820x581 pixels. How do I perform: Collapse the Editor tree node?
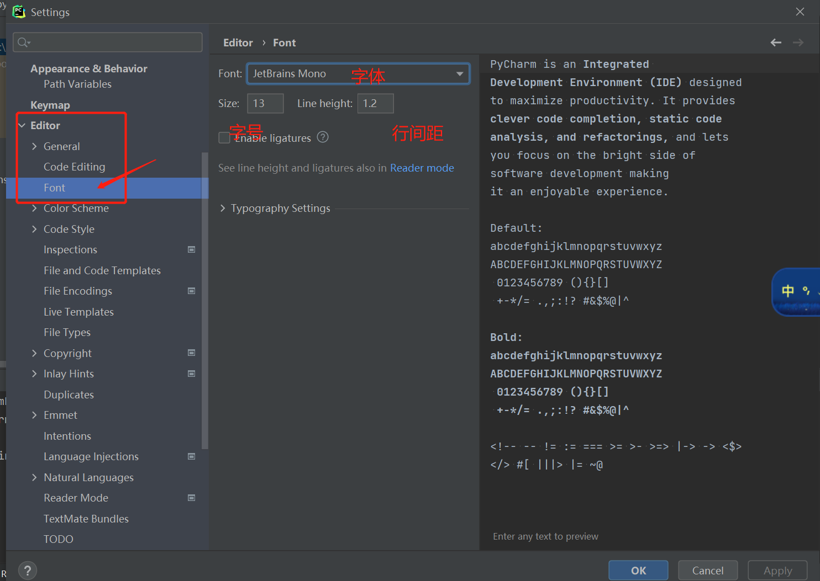click(x=22, y=125)
